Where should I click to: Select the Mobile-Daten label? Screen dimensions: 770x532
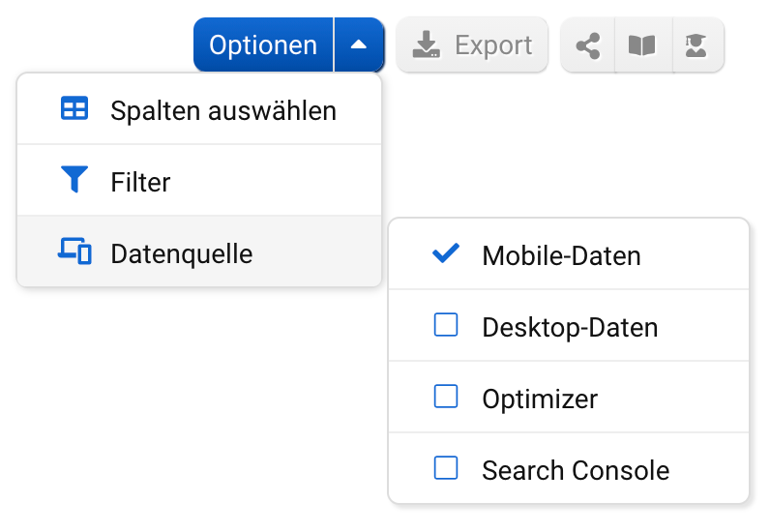click(x=561, y=256)
